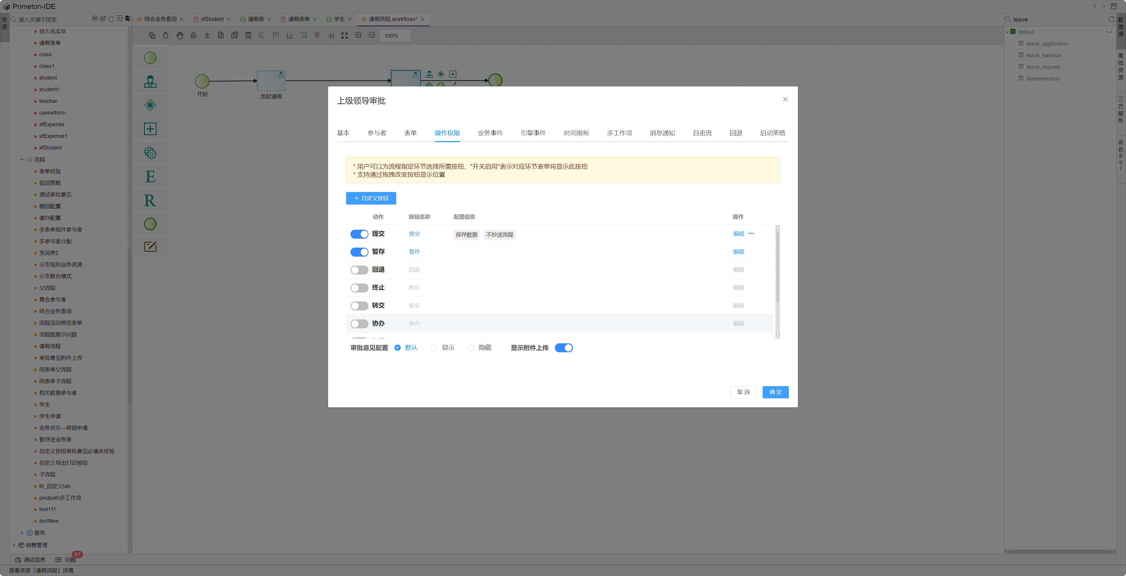Click the 确定 confirm button
Viewport: 1126px width, 576px height.
click(x=775, y=392)
